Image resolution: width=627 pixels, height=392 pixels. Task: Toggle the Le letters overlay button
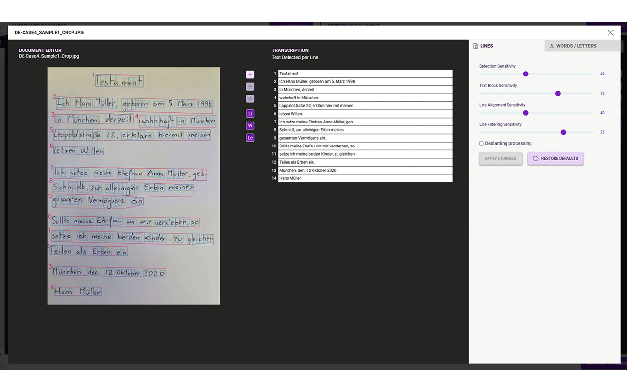[x=250, y=138]
